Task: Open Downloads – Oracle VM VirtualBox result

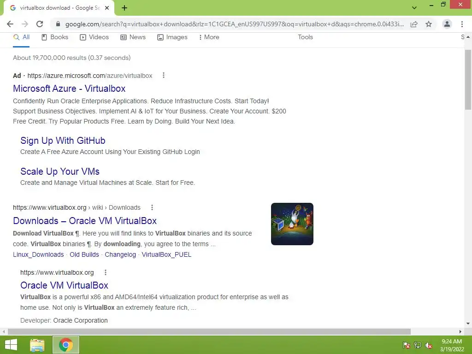Action: [x=85, y=221]
